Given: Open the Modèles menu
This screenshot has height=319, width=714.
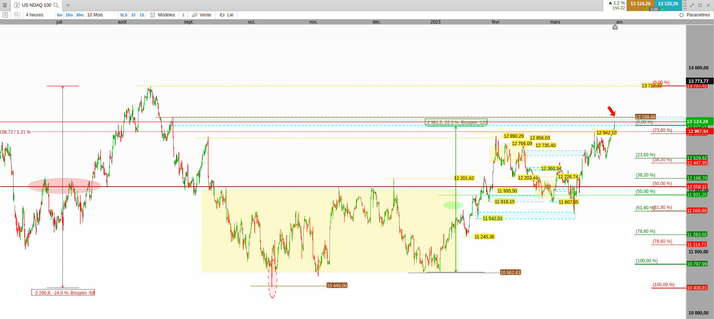Looking at the screenshot, I should (166, 15).
